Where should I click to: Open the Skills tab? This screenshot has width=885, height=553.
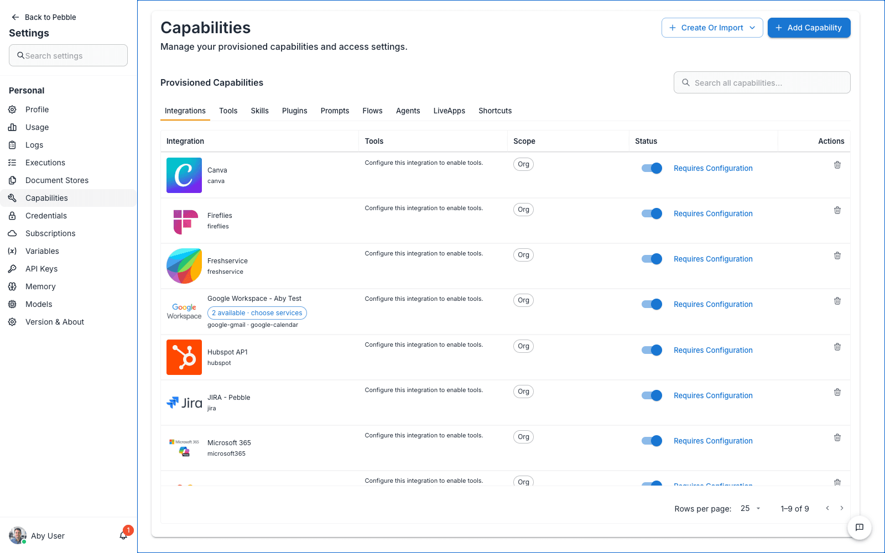click(x=259, y=111)
